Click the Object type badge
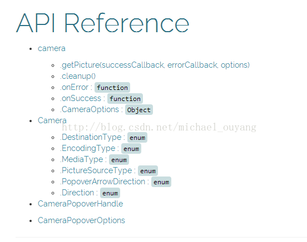 pos(139,110)
